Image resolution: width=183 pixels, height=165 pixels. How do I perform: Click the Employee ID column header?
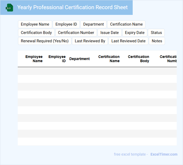pyautogui.click(x=57, y=59)
